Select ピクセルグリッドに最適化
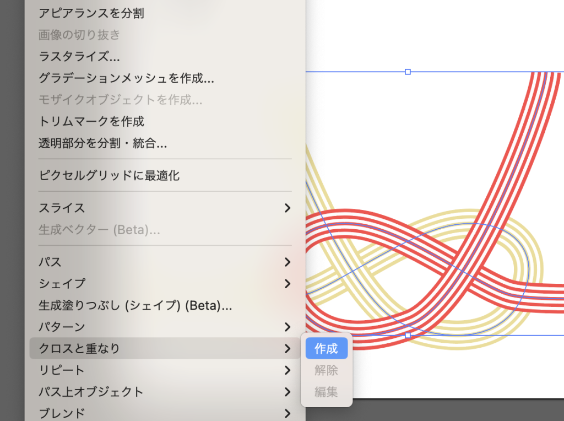The width and height of the screenshot is (564, 421). 109,176
